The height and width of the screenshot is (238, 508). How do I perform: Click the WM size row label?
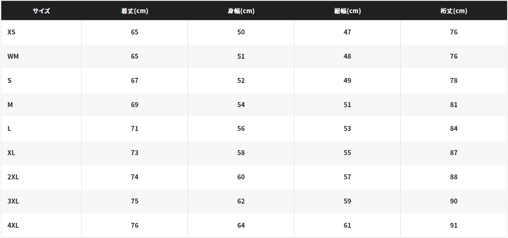[x=13, y=56]
